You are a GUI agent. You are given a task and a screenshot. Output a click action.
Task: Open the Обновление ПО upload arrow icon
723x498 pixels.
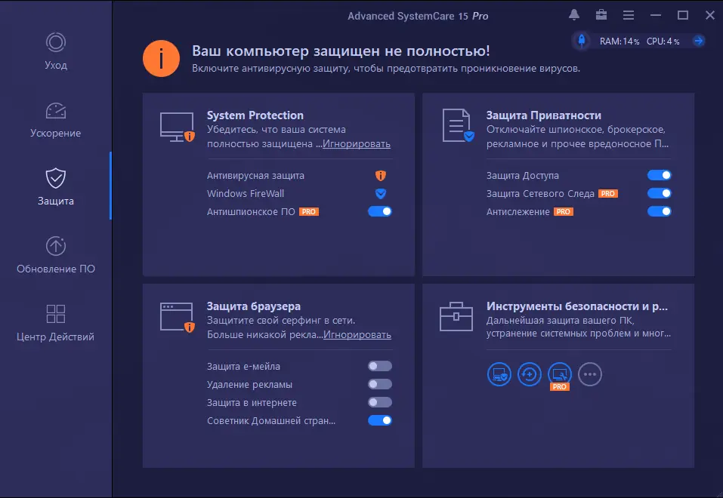point(56,246)
